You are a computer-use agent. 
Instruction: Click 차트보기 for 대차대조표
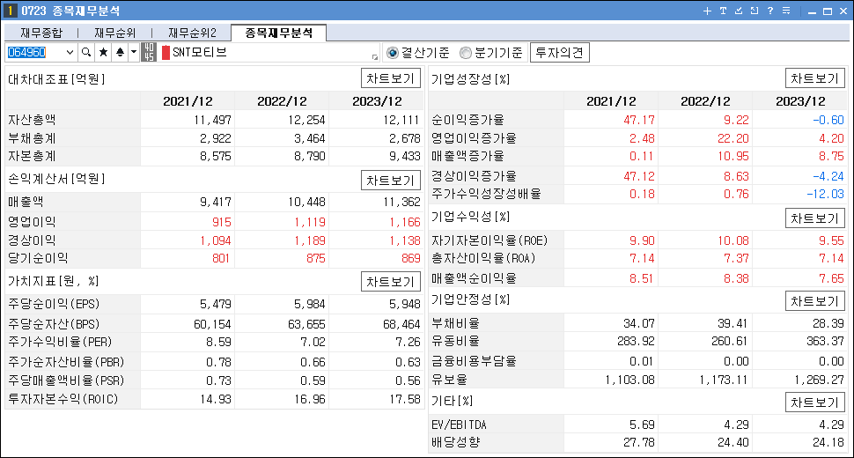pos(391,78)
